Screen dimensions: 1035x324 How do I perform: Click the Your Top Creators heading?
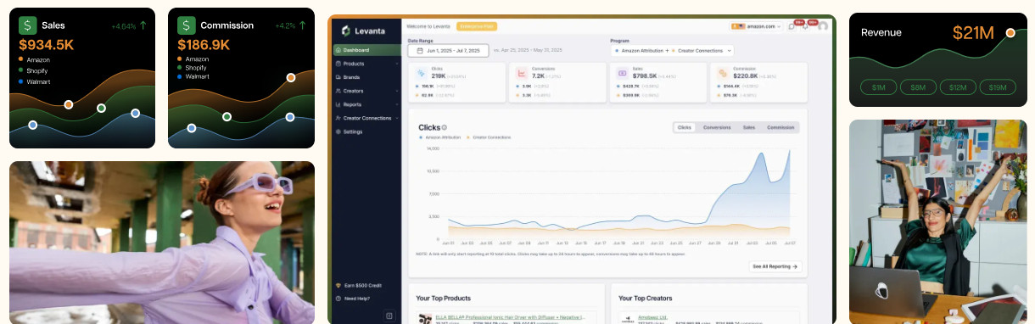click(x=646, y=298)
